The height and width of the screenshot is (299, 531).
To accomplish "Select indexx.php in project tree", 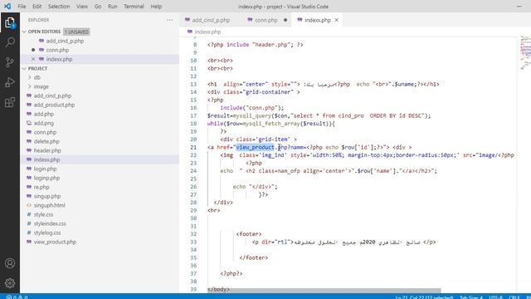I will coord(46,159).
